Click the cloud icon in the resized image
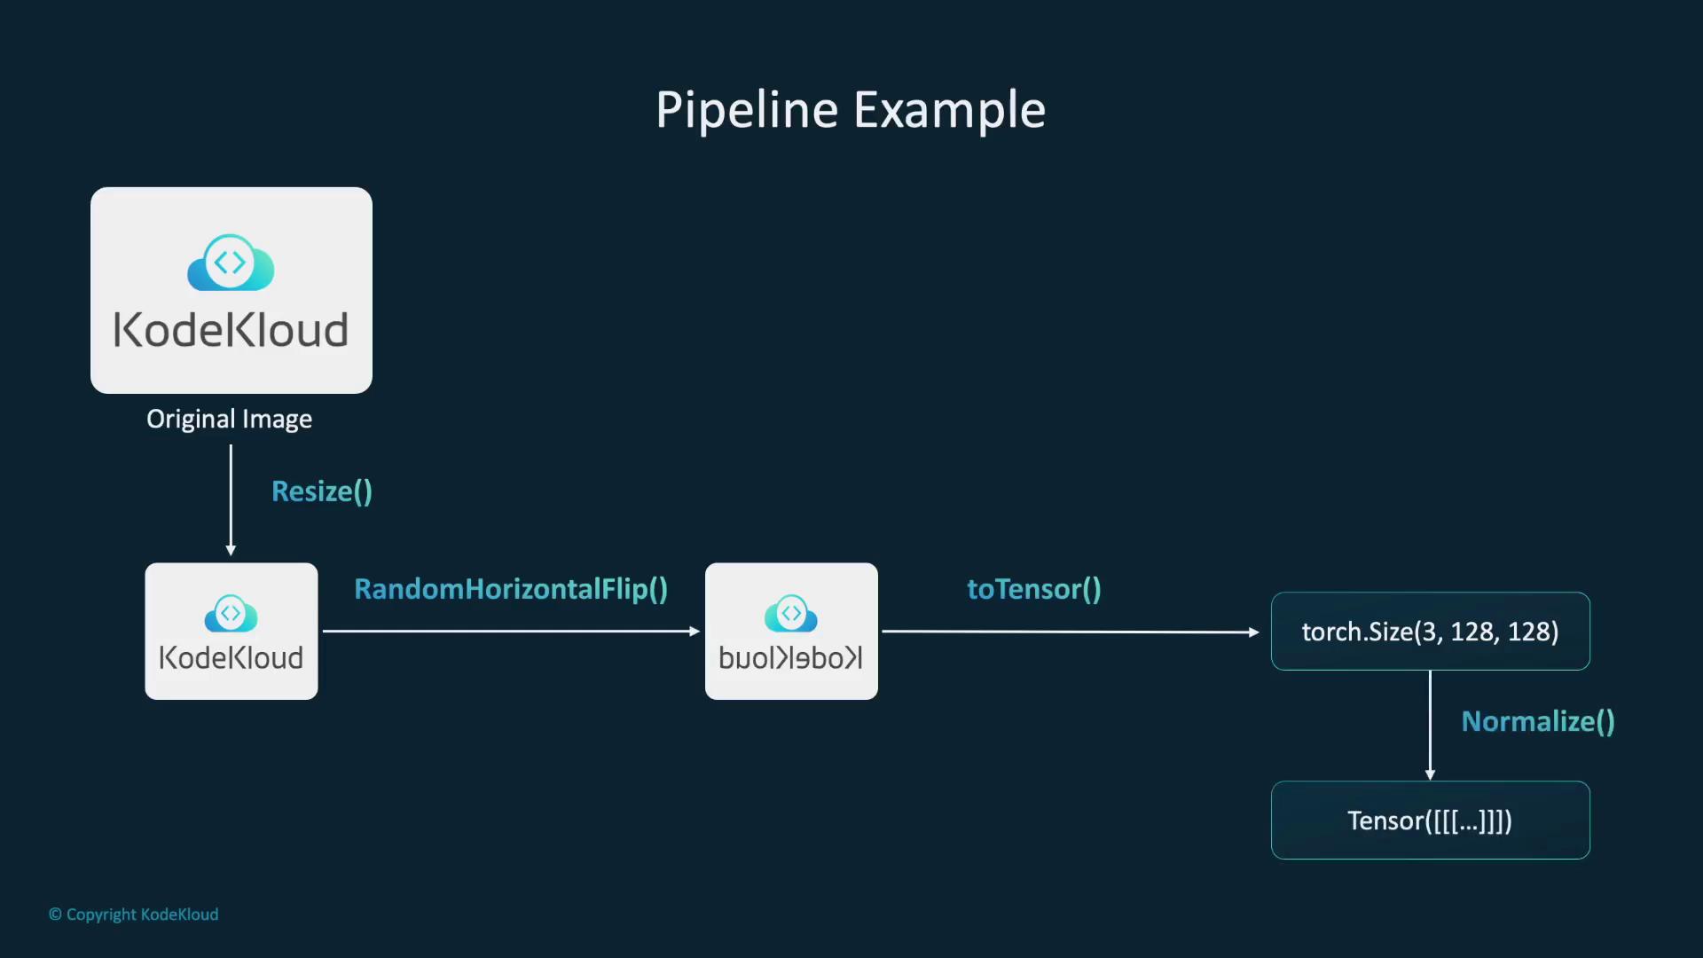Viewport: 1703px width, 958px height. [x=231, y=613]
